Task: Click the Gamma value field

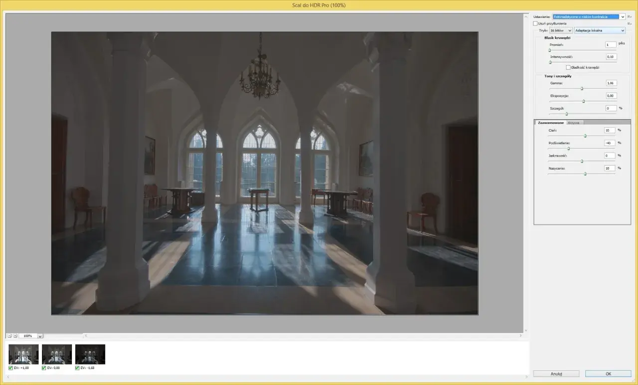Action: pyautogui.click(x=611, y=83)
